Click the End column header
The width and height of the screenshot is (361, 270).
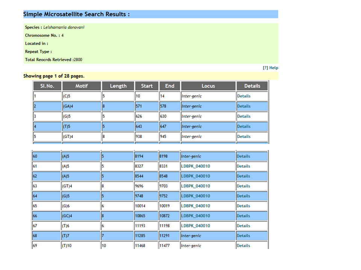point(170,86)
